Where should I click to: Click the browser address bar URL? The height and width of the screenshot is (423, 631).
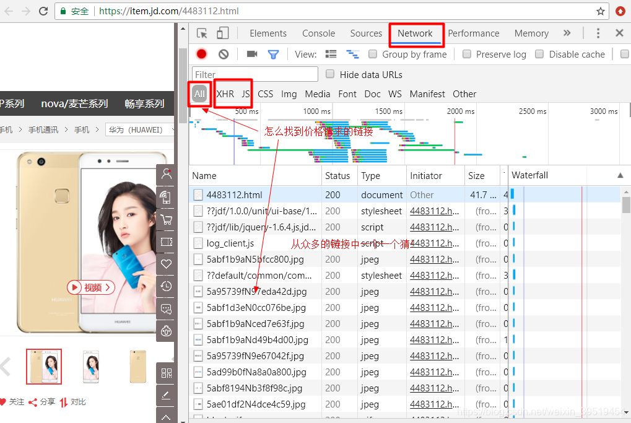pyautogui.click(x=168, y=11)
